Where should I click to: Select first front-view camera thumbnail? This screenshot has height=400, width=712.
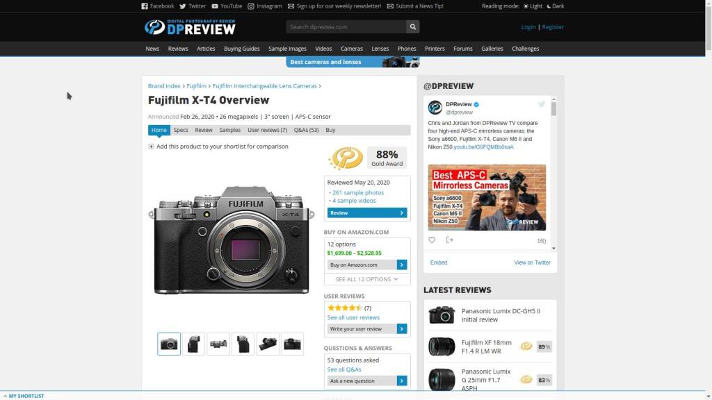(x=169, y=344)
